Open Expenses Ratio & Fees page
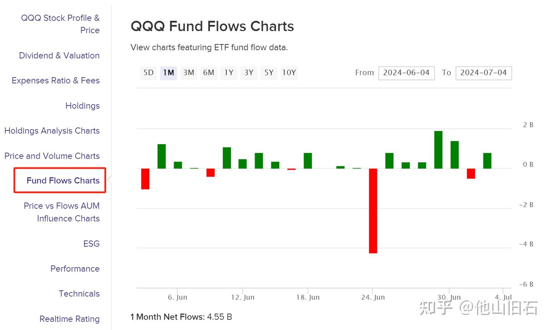This screenshot has width=552, height=330. (x=56, y=80)
